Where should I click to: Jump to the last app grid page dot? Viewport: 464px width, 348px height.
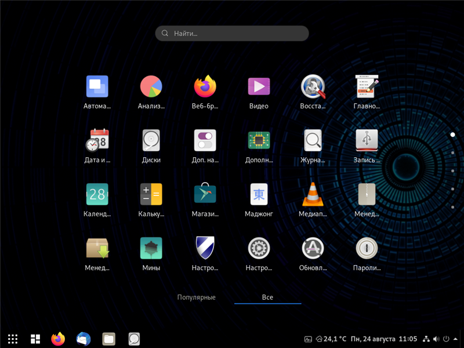pos(452,207)
